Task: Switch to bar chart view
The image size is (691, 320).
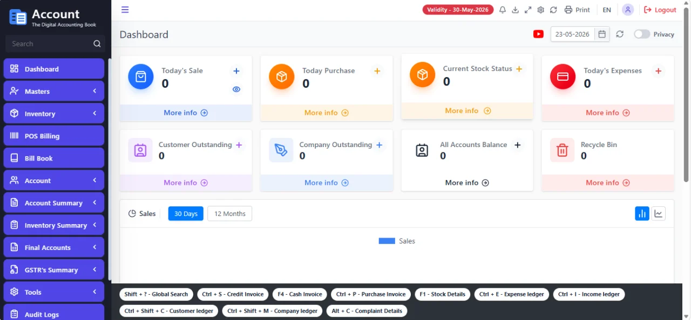Action: pos(642,213)
